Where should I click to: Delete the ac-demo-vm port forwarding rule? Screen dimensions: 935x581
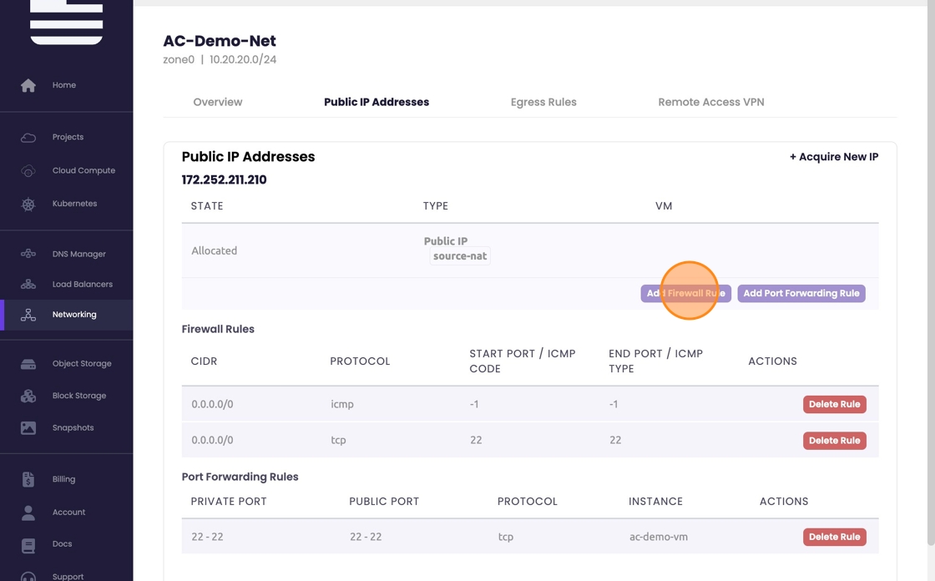pos(834,537)
